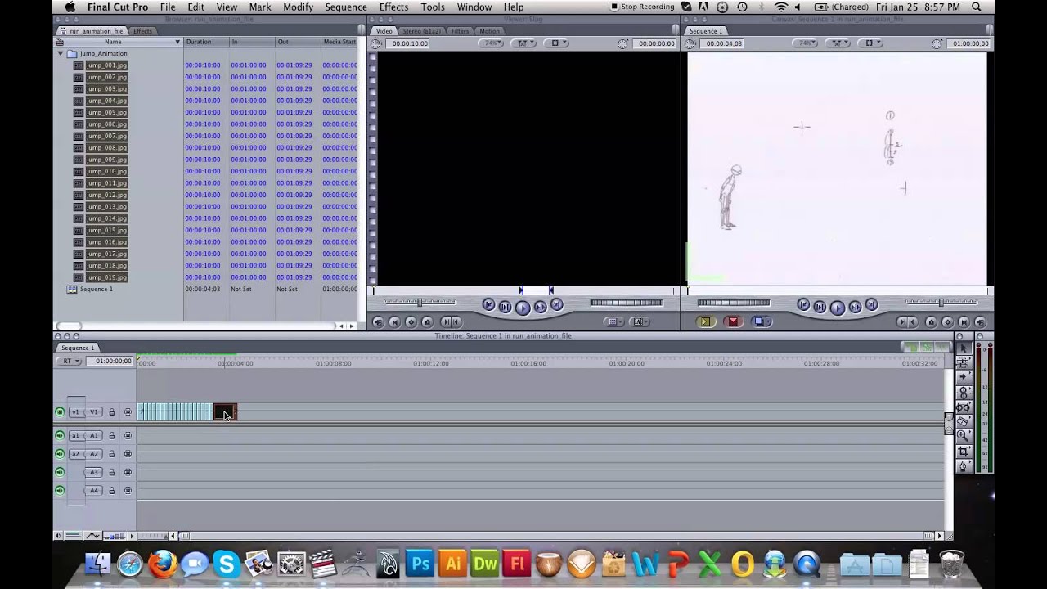Image resolution: width=1047 pixels, height=589 pixels.
Task: Toggle V1 track visibility
Action: 60,412
